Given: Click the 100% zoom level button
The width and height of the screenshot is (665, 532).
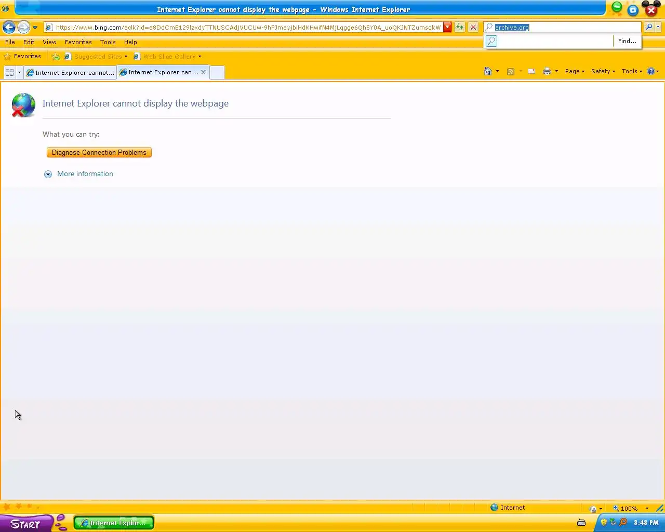Looking at the screenshot, I should pyautogui.click(x=625, y=509).
